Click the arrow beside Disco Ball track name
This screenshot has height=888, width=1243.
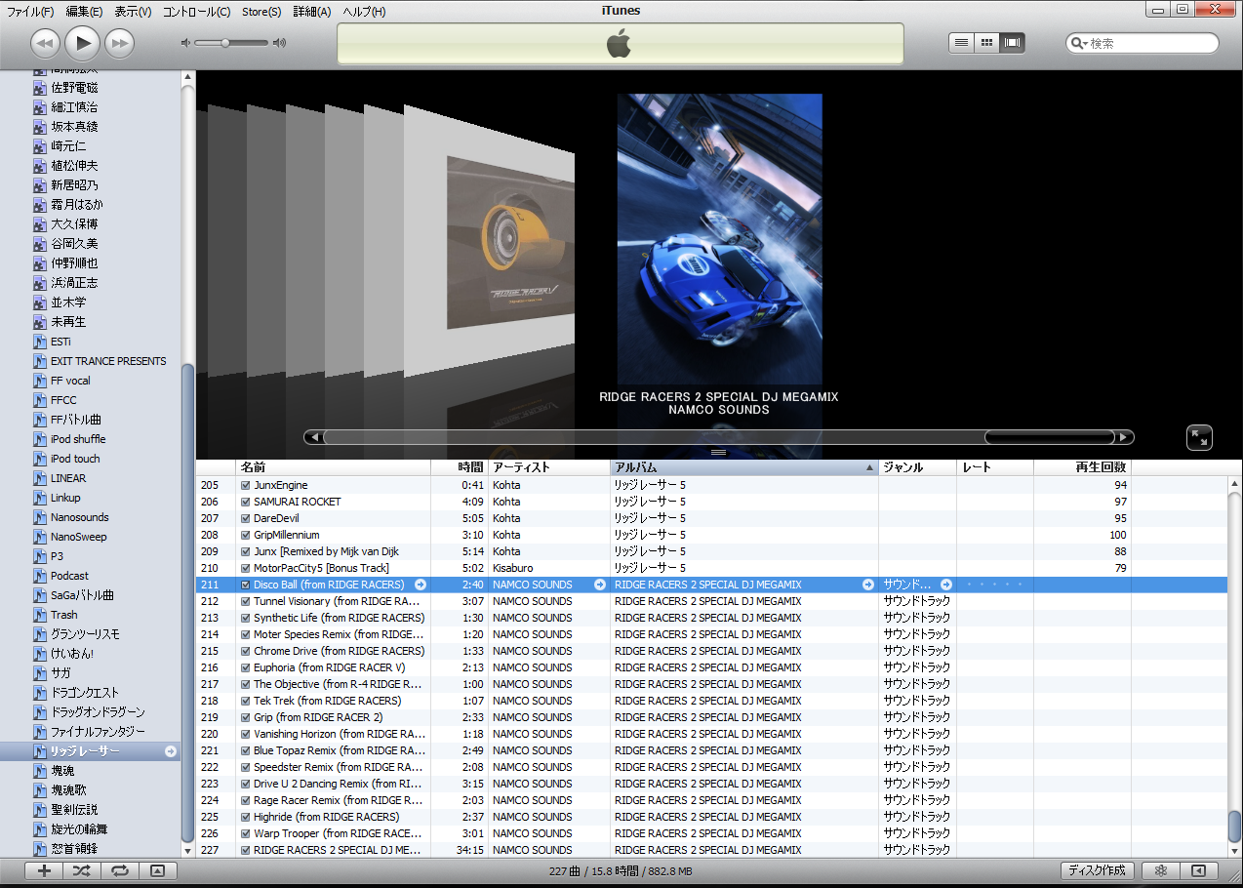pyautogui.click(x=421, y=585)
